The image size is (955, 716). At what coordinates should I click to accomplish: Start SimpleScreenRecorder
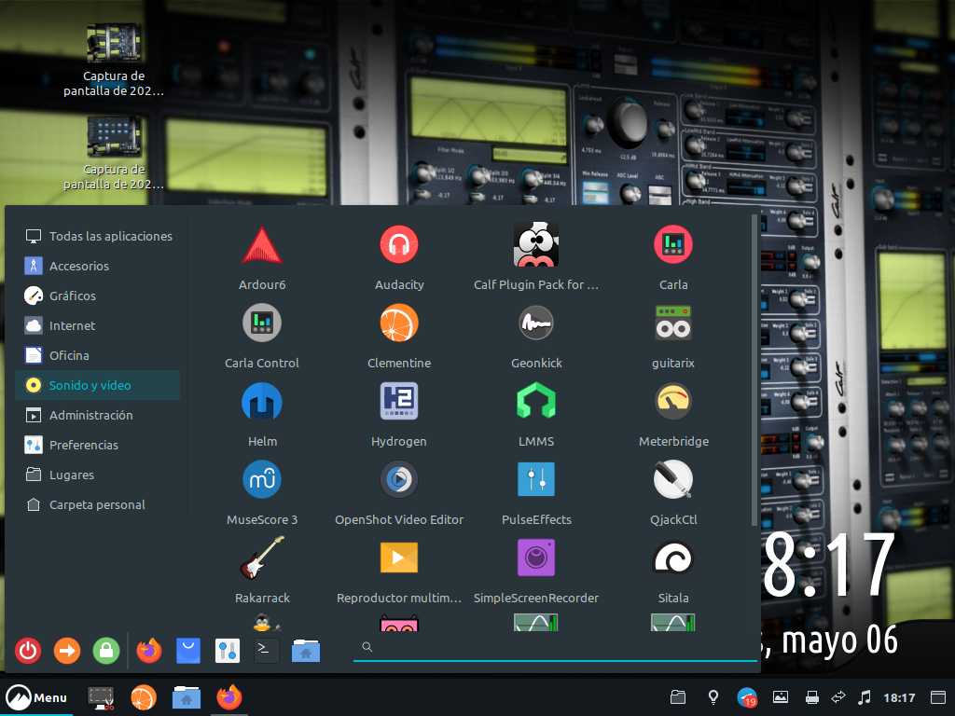536,559
